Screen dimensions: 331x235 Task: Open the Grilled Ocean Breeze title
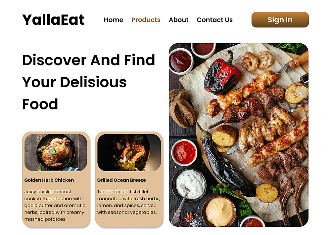pos(121,180)
